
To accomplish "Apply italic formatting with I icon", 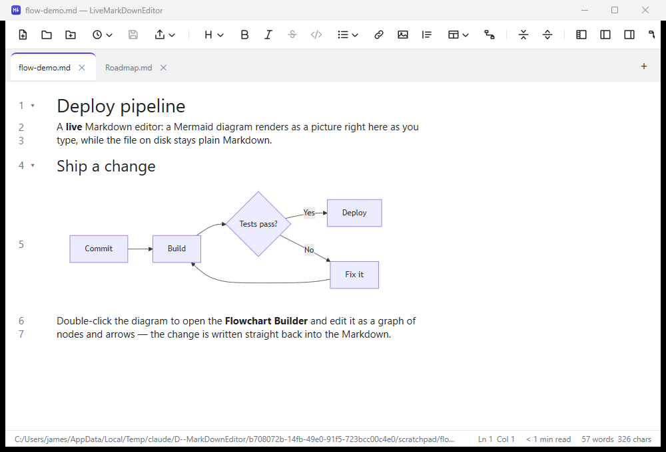I will [x=268, y=35].
